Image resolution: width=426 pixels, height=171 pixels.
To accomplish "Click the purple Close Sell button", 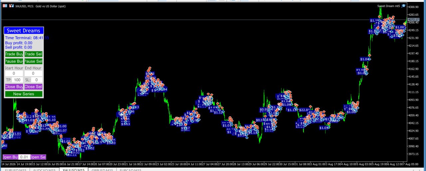I will point(33,87).
